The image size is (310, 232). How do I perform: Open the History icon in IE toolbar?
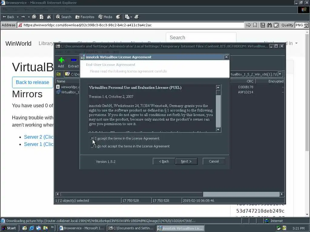tap(118, 17)
